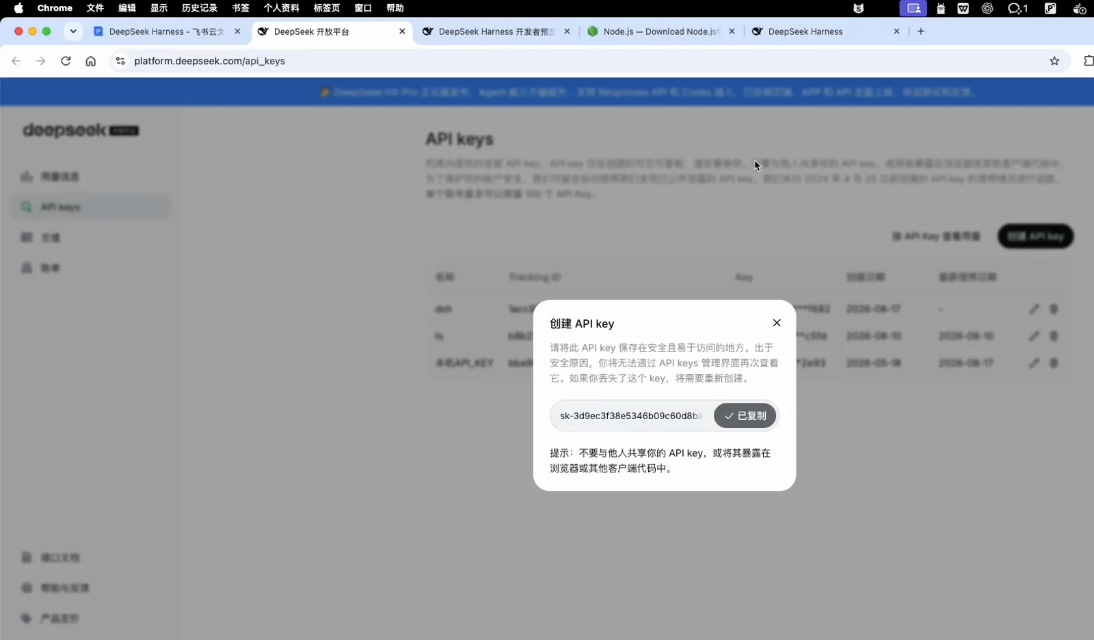Click the ChatGPT icon in menu bar
Image resolution: width=1094 pixels, height=640 pixels.
(987, 8)
